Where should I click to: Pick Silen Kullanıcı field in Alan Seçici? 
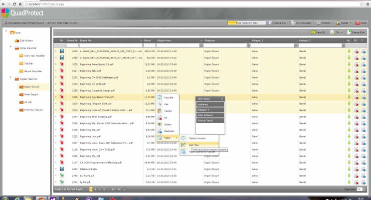pyautogui.click(x=210, y=115)
